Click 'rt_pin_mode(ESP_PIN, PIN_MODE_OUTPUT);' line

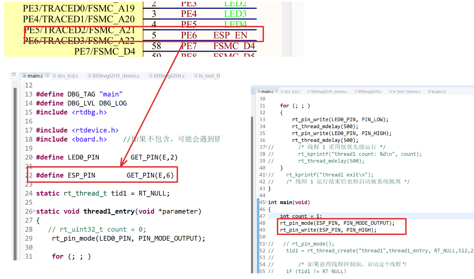coord(337,223)
